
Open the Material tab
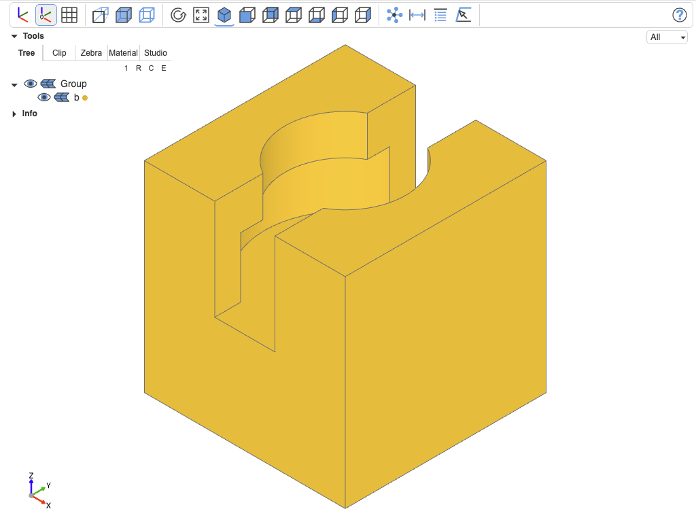(x=124, y=53)
